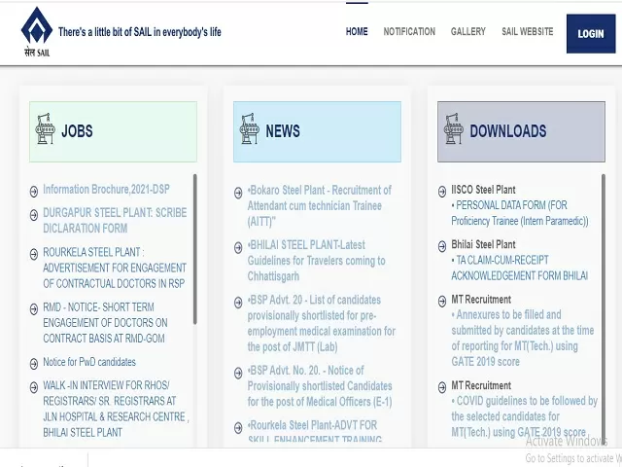Click arrow icon beside Information Brochure,2021-DSP
The height and width of the screenshot is (467, 622).
pyautogui.click(x=34, y=192)
